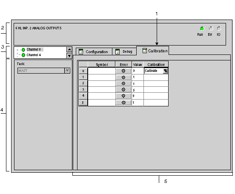Click the Symbol cell in row 1

point(102,77)
